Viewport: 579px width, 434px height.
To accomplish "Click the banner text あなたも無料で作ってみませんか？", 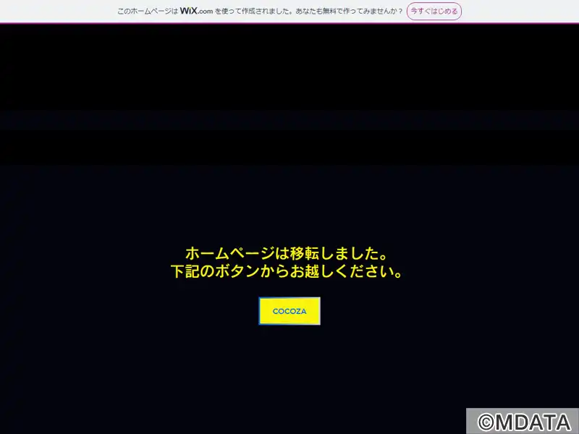I will tap(349, 11).
